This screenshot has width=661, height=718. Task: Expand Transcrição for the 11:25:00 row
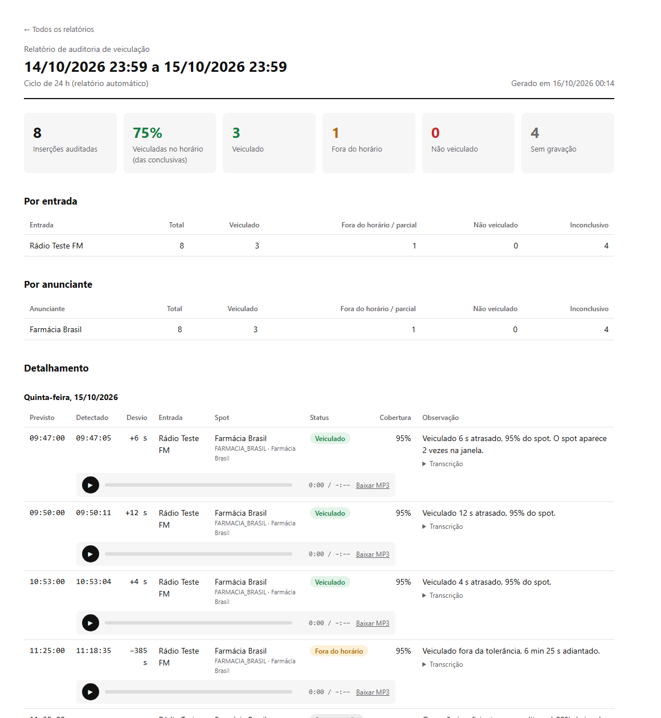(x=443, y=664)
